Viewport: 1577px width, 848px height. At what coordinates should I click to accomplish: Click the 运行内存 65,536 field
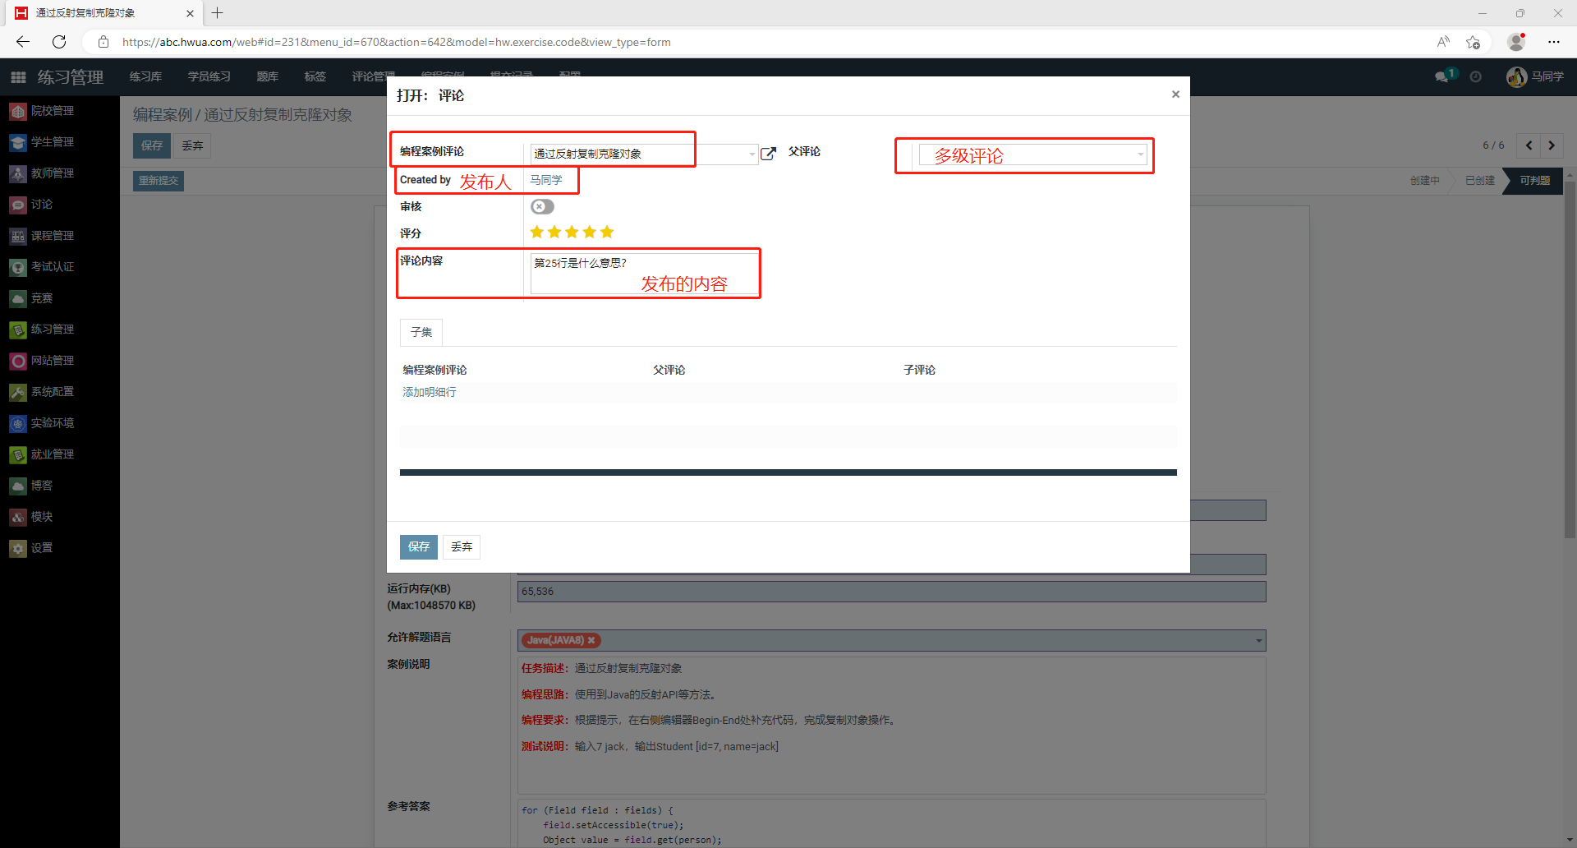tap(891, 592)
